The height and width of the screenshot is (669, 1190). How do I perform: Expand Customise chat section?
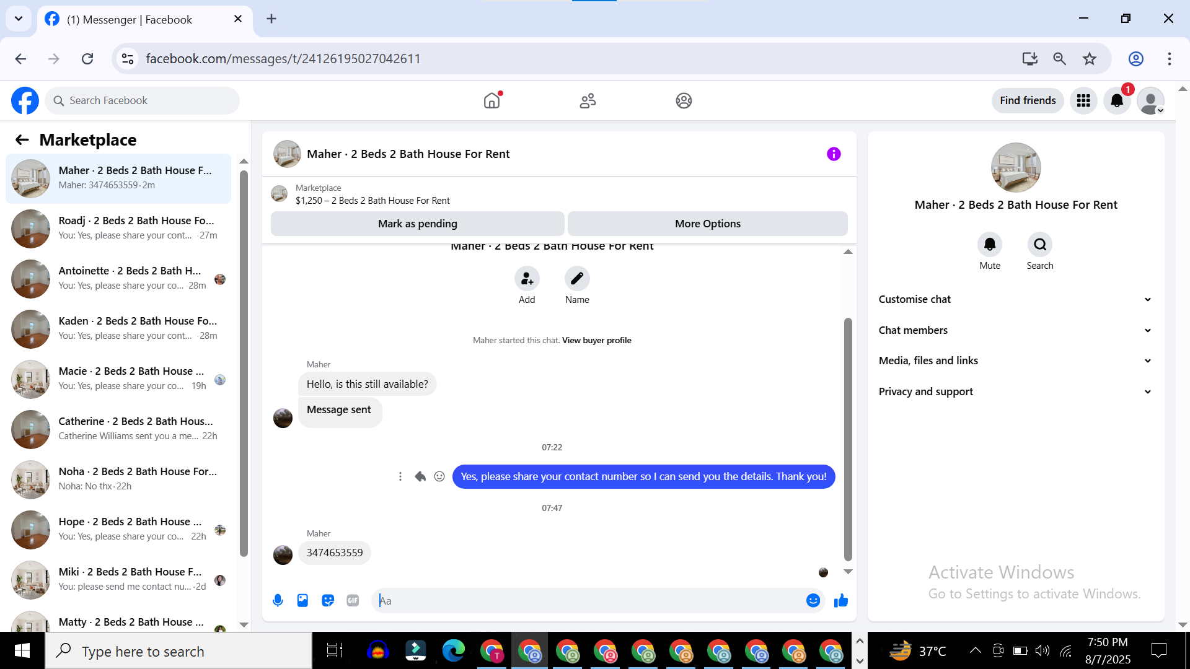pyautogui.click(x=1015, y=299)
